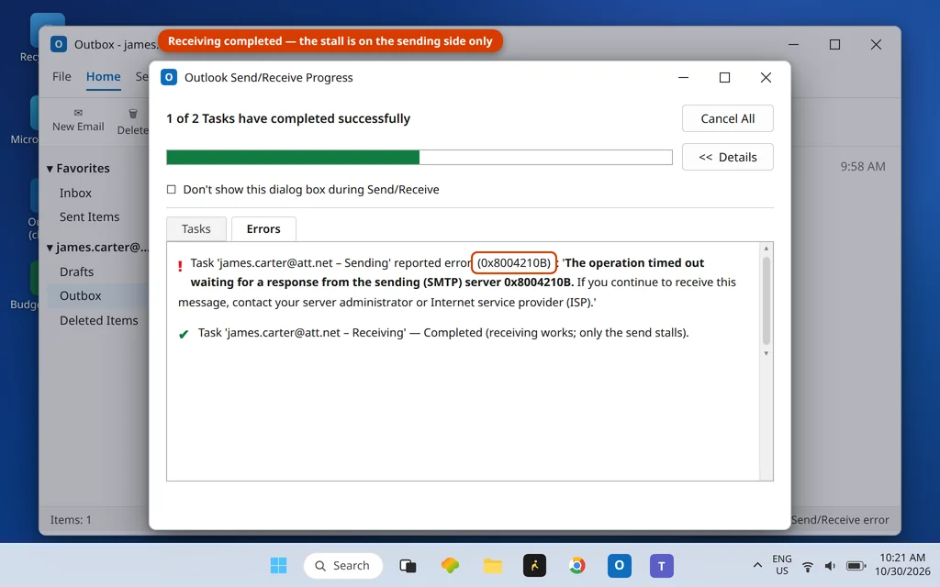Click the red exclamation mark error icon
The height and width of the screenshot is (587, 940).
tap(180, 266)
